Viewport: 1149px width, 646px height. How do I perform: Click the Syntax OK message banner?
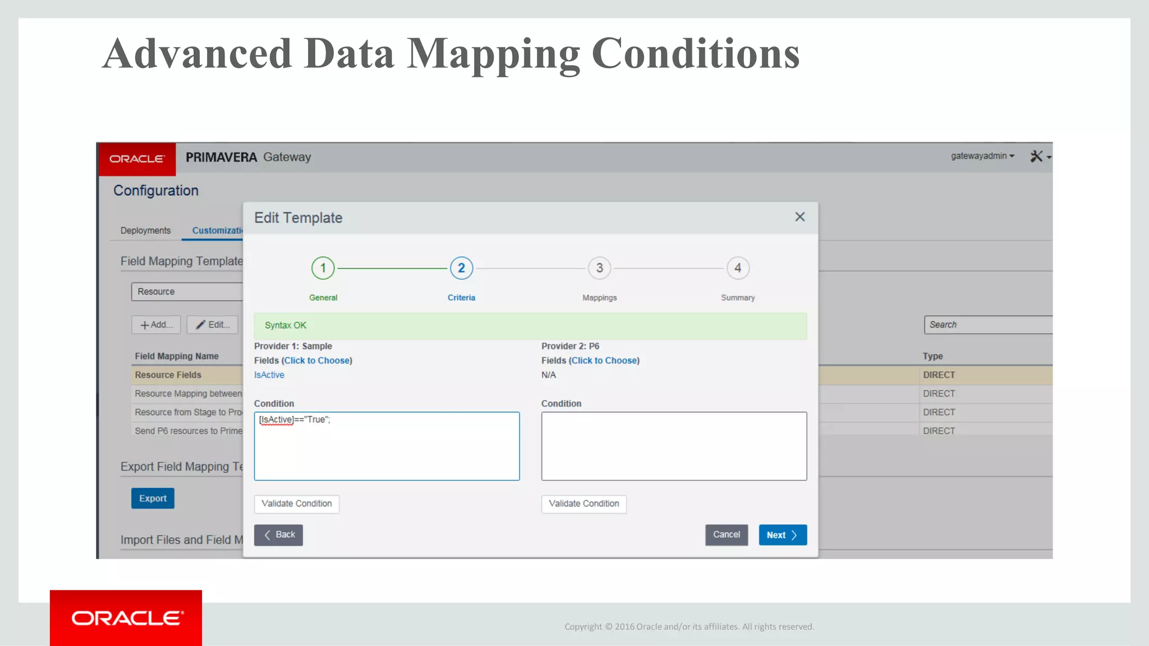coord(530,326)
